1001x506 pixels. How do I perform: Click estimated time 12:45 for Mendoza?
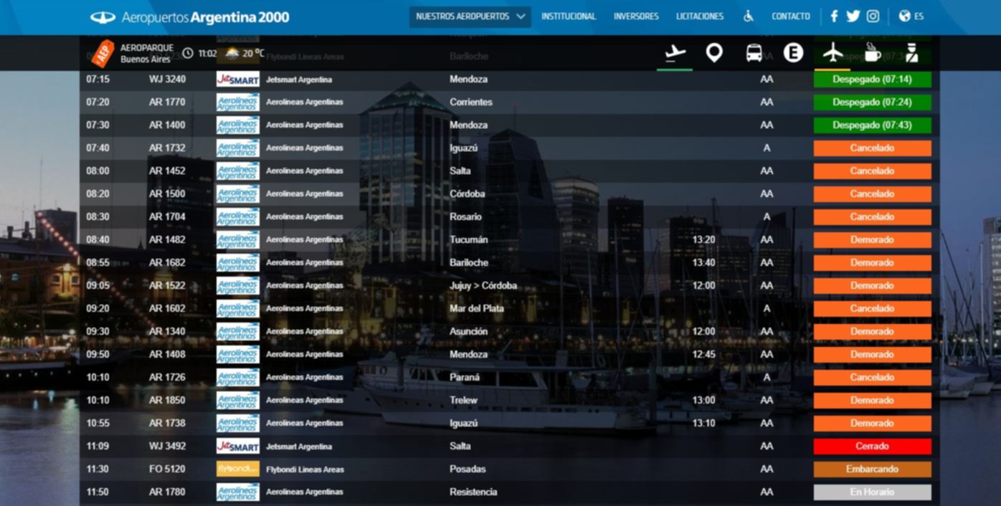pyautogui.click(x=704, y=354)
